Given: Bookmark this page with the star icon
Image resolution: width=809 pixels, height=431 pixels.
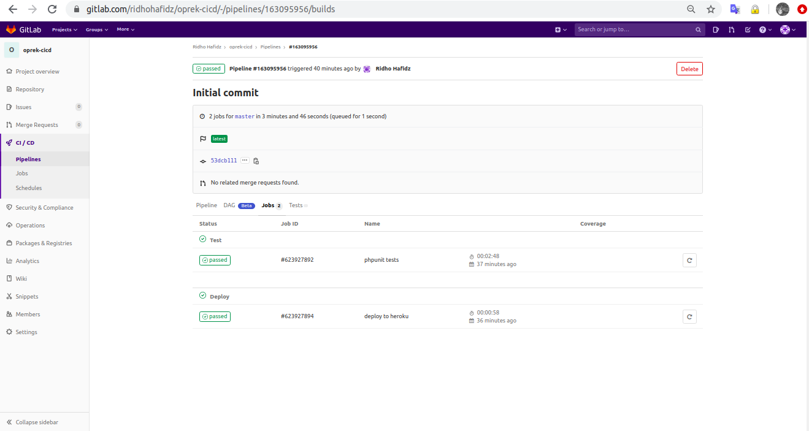Looking at the screenshot, I should coord(711,9).
